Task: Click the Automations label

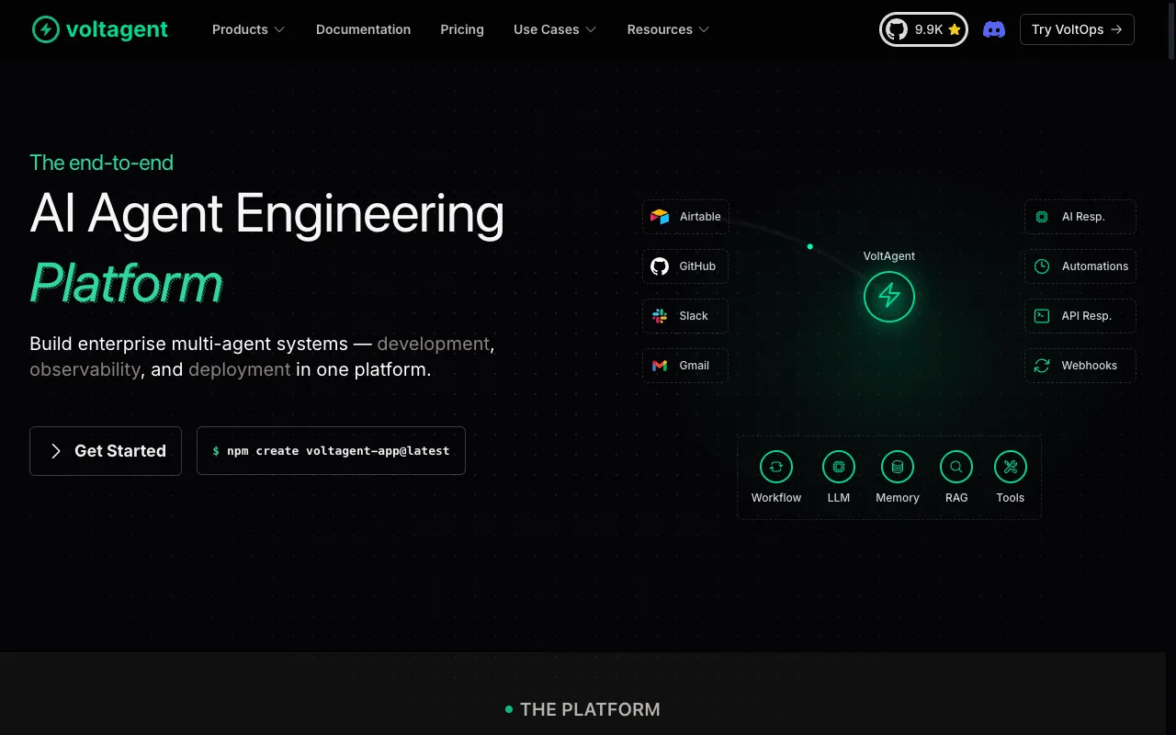Action: click(1095, 266)
